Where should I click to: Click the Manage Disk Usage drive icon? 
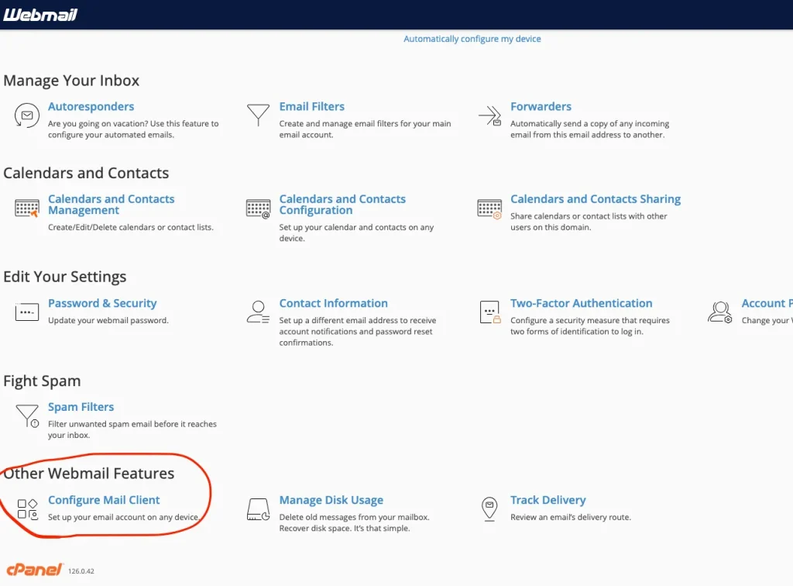coord(258,509)
